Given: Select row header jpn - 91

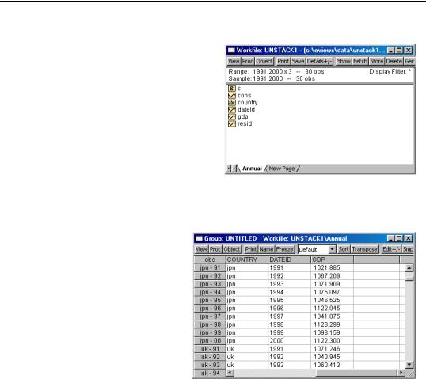Looking at the screenshot, I should click(210, 268).
